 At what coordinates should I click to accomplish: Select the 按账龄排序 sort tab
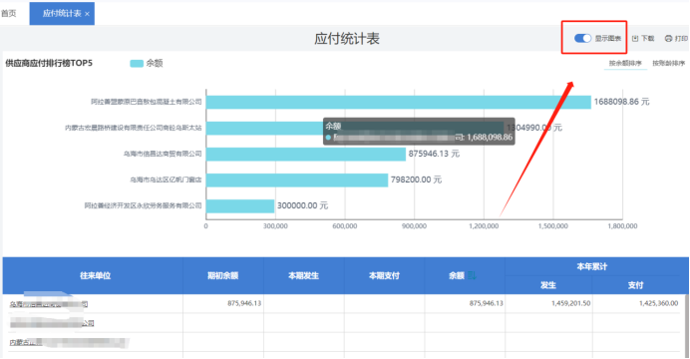pos(668,64)
